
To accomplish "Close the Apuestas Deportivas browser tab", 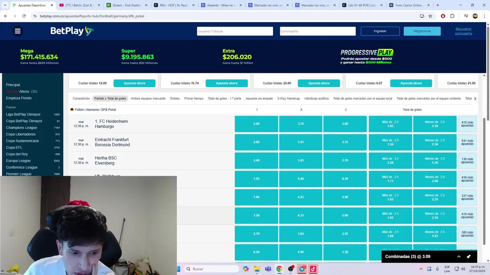I will 52,5.
